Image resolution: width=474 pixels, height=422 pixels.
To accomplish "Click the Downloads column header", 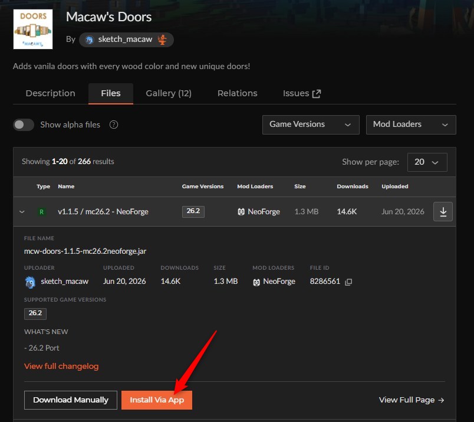I will pos(353,187).
